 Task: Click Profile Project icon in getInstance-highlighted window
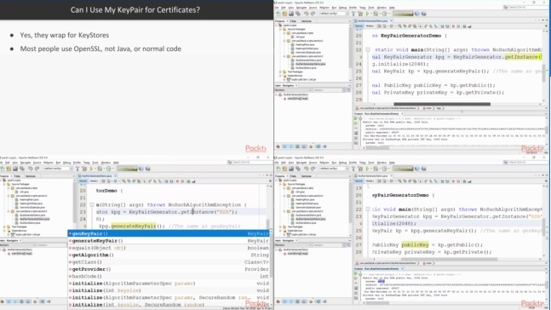point(384,14)
